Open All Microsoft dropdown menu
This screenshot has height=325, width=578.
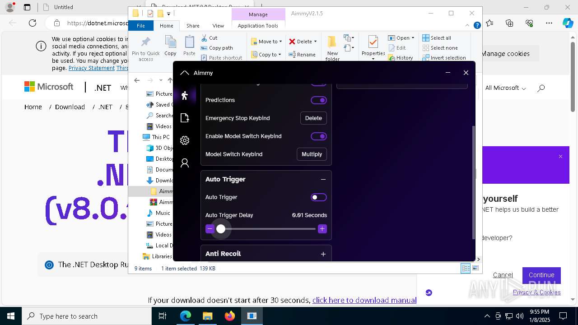[505, 88]
